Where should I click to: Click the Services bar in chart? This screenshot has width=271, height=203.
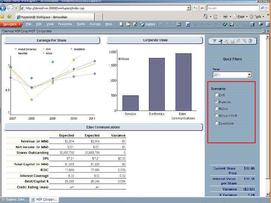[131, 103]
